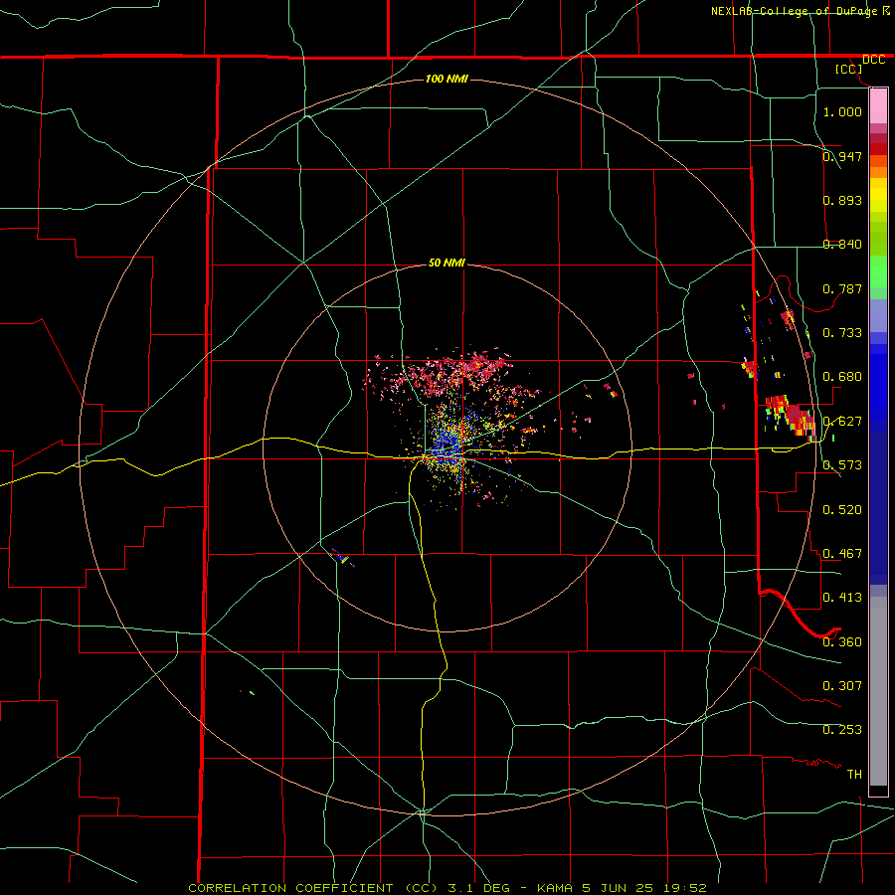Click the pink top segment of color bar
Image resolution: width=895 pixels, height=895 pixels.
coord(878,106)
